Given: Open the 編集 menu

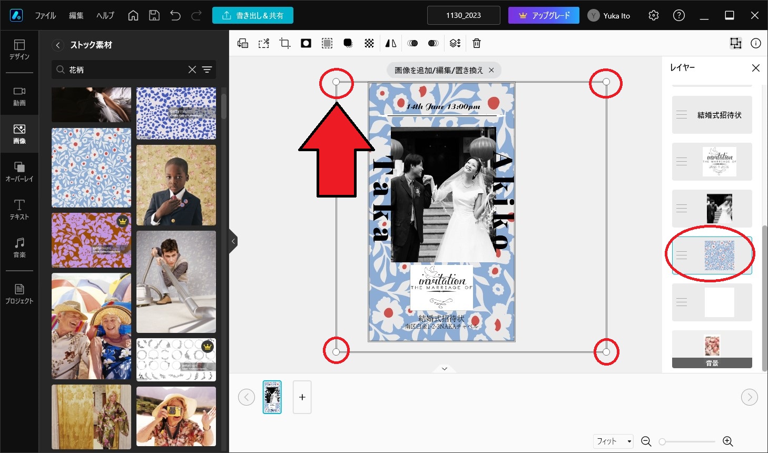Looking at the screenshot, I should (76, 15).
